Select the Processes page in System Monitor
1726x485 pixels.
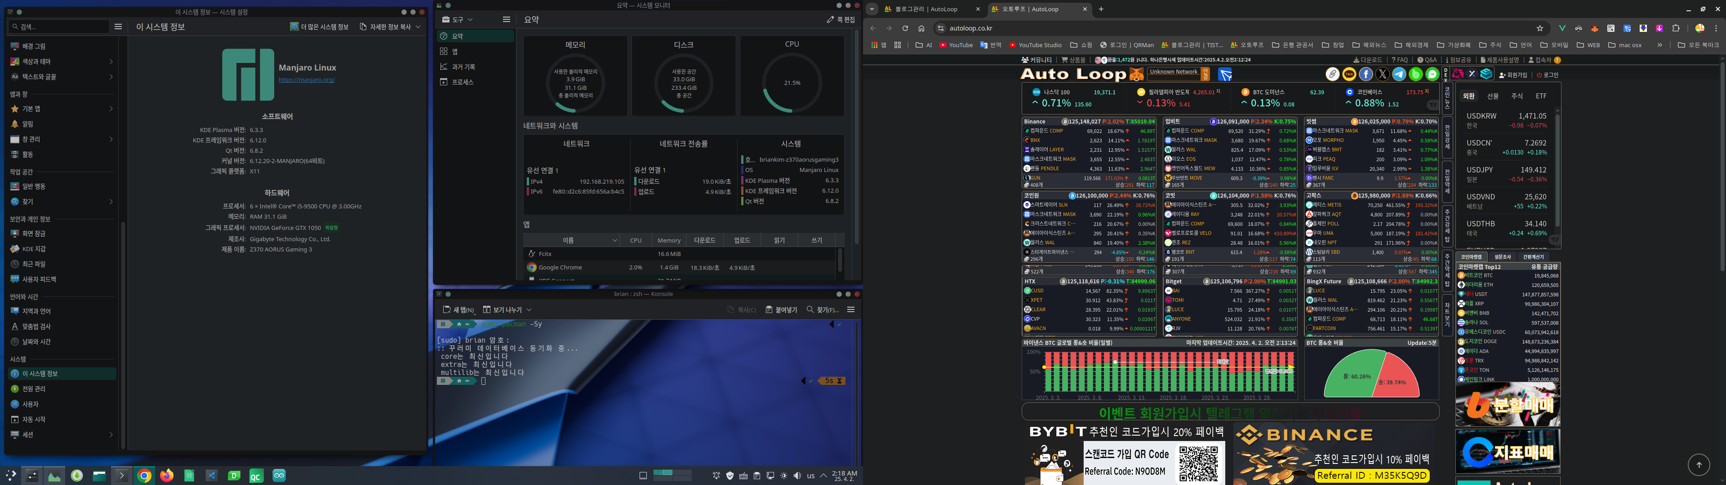(x=463, y=82)
